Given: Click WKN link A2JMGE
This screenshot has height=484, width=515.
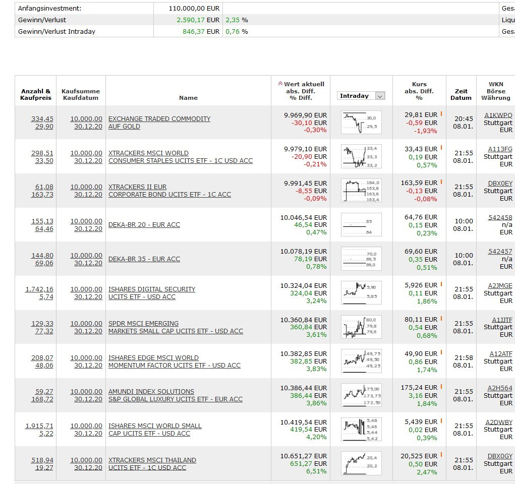Looking at the screenshot, I should click(500, 286).
